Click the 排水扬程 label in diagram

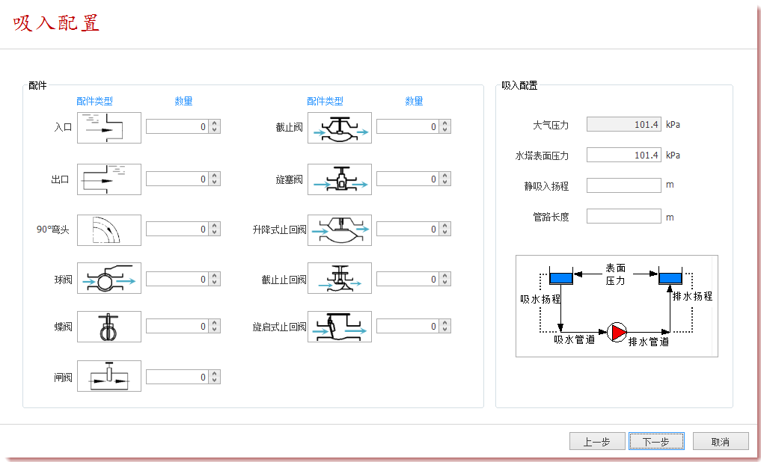tap(693, 296)
